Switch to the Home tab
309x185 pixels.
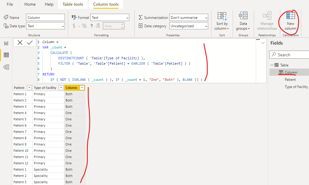coord(30,4)
